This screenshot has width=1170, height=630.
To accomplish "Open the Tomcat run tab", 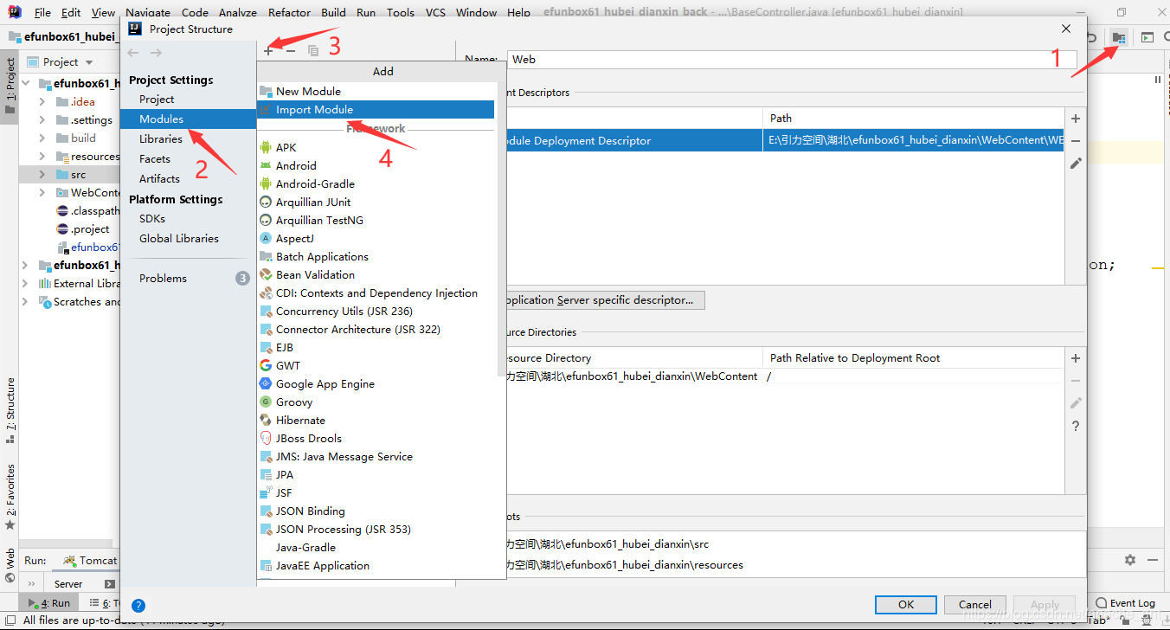I will click(90, 560).
